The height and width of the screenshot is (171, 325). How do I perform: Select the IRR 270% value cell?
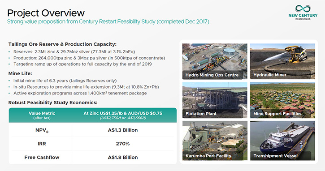(x=123, y=144)
